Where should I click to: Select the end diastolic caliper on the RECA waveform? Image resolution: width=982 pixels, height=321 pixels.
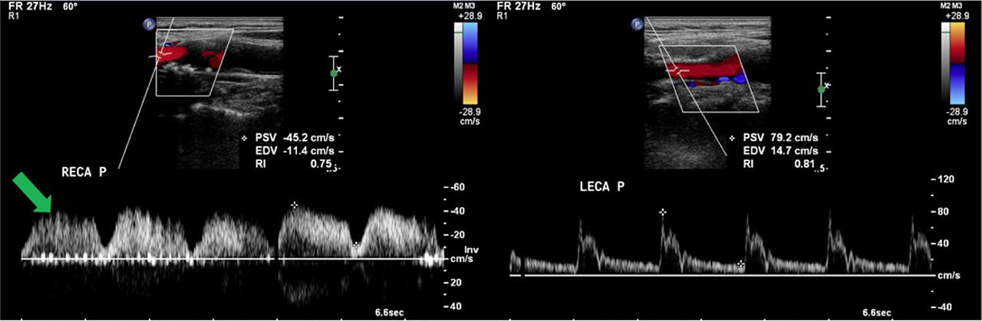coord(355,245)
